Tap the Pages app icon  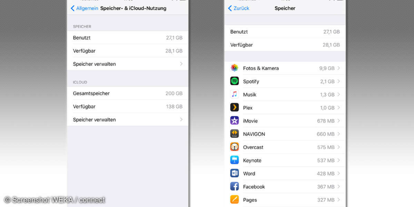pyautogui.click(x=235, y=199)
